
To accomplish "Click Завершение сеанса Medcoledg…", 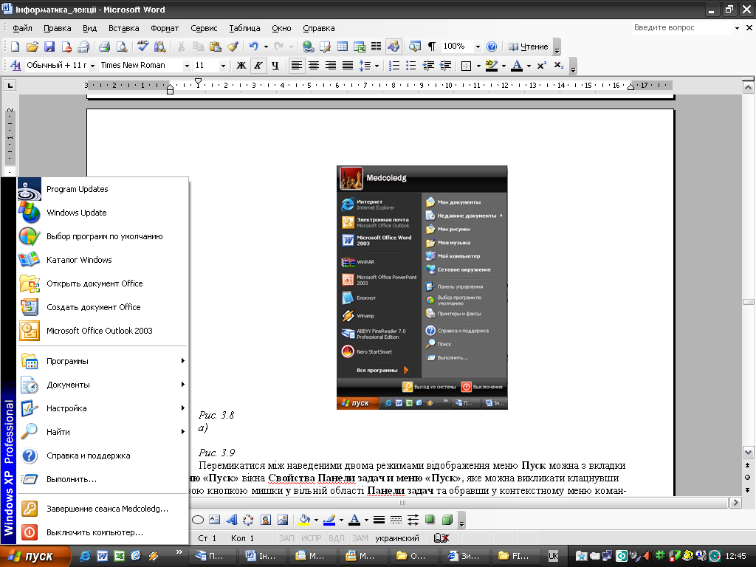I will click(x=102, y=509).
